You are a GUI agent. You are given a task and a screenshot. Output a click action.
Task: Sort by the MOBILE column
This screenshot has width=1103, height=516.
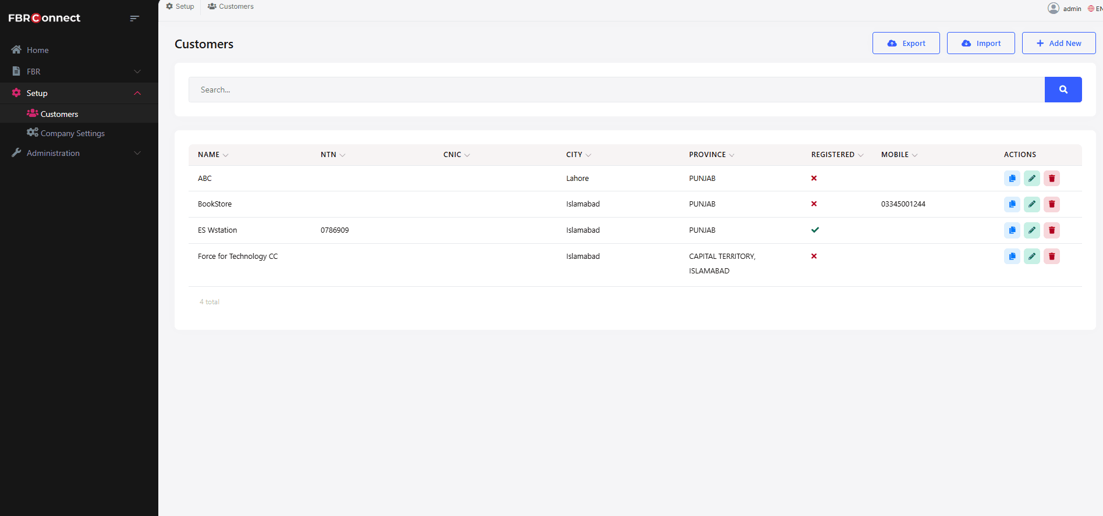coord(899,155)
